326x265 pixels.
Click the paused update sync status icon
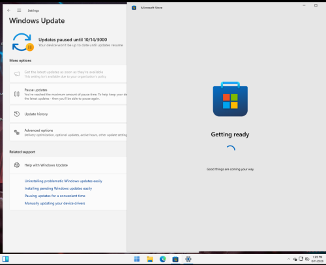click(x=23, y=42)
